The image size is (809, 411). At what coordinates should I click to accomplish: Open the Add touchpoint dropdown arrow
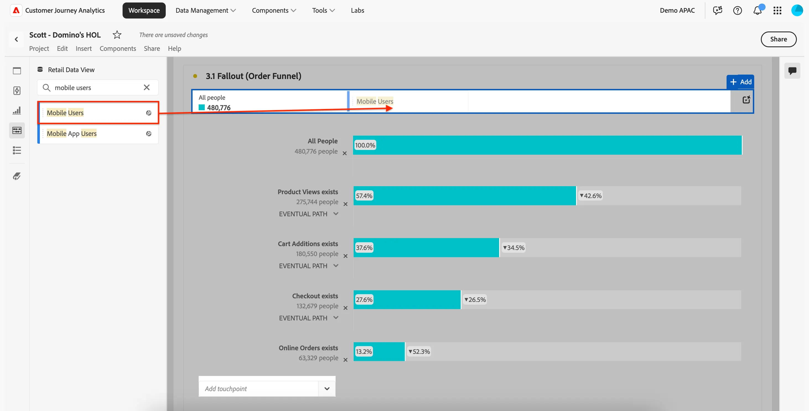(x=327, y=389)
